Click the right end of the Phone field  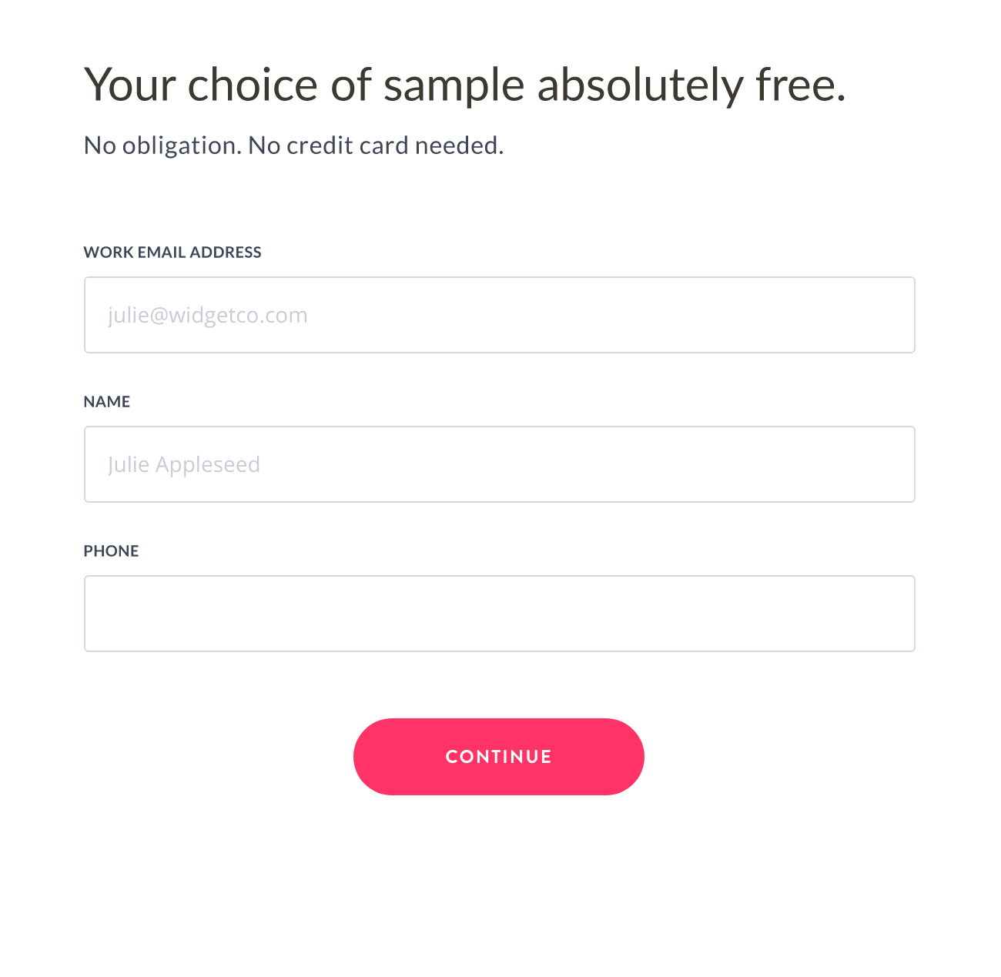(885, 614)
